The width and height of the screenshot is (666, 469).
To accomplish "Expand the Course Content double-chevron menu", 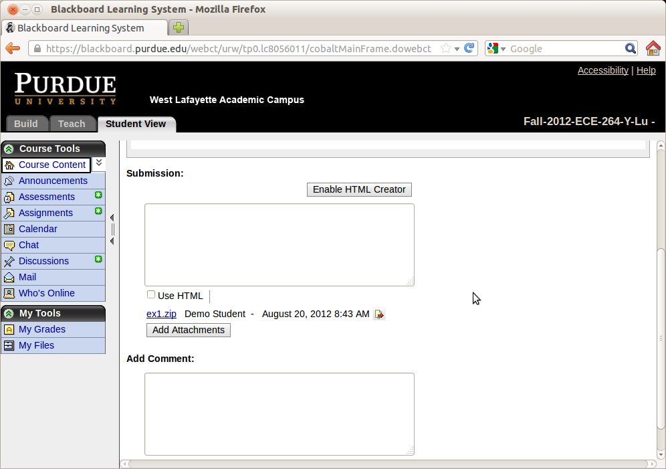I will click(x=98, y=163).
